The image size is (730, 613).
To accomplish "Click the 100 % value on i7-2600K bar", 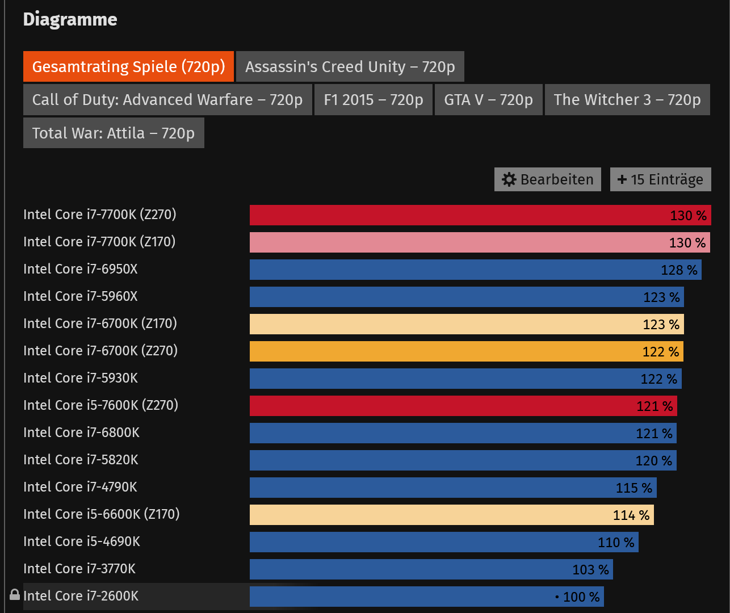I will [581, 597].
